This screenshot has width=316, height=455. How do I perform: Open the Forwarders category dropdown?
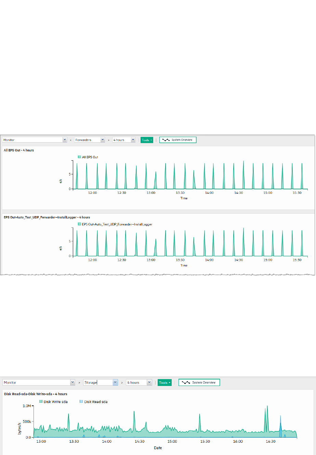90,140
